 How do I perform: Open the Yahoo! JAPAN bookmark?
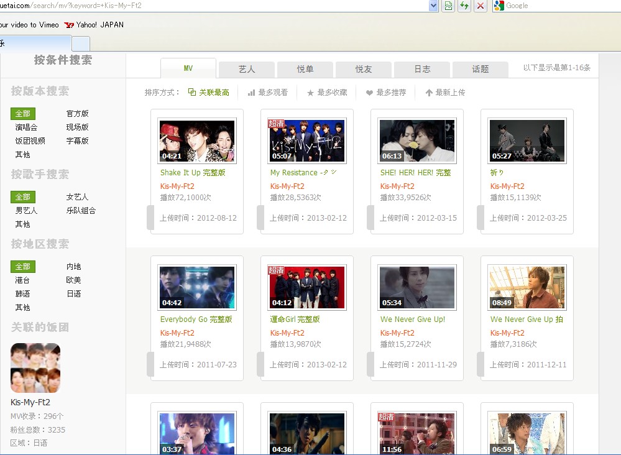click(100, 24)
